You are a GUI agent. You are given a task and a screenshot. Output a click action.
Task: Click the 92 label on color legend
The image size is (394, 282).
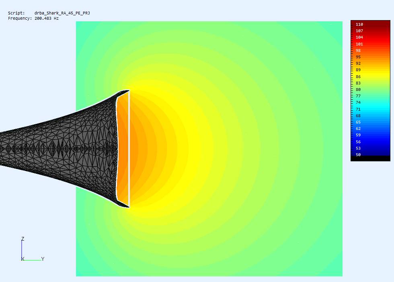(x=358, y=63)
